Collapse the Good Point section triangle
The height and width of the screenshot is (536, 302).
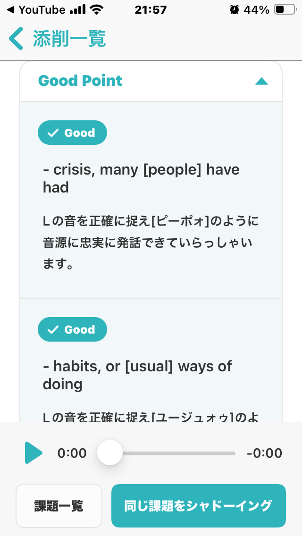(x=261, y=81)
